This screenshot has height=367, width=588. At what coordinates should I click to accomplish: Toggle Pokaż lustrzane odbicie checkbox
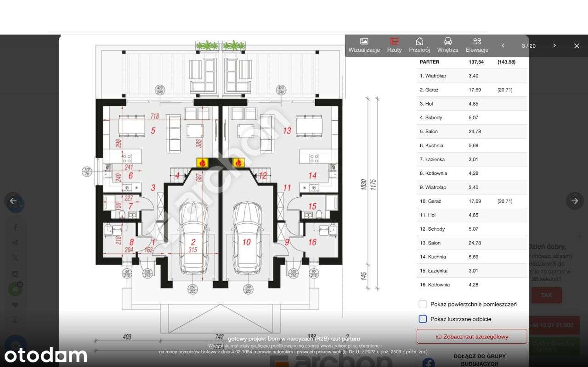click(423, 319)
